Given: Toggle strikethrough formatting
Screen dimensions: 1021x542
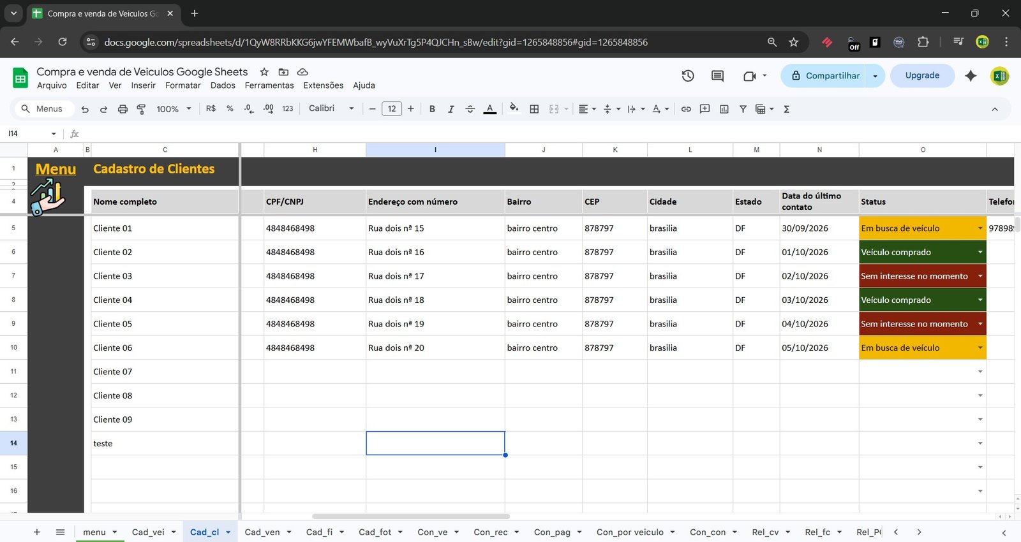Looking at the screenshot, I should click(470, 109).
